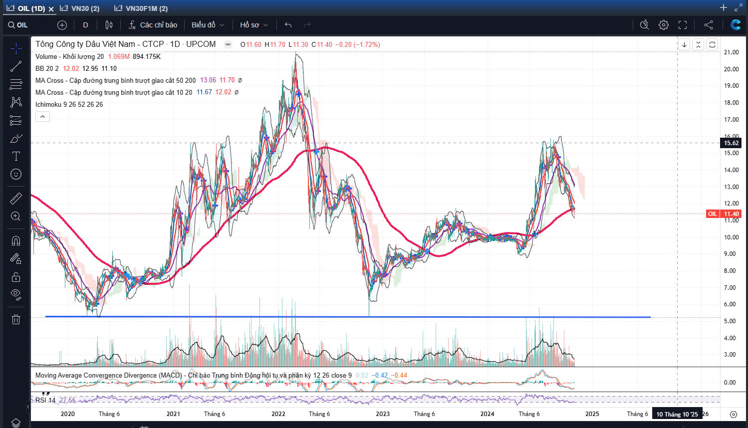The width and height of the screenshot is (748, 428).
Task: Click the OIL 11.40 current price label
Action: (x=724, y=214)
